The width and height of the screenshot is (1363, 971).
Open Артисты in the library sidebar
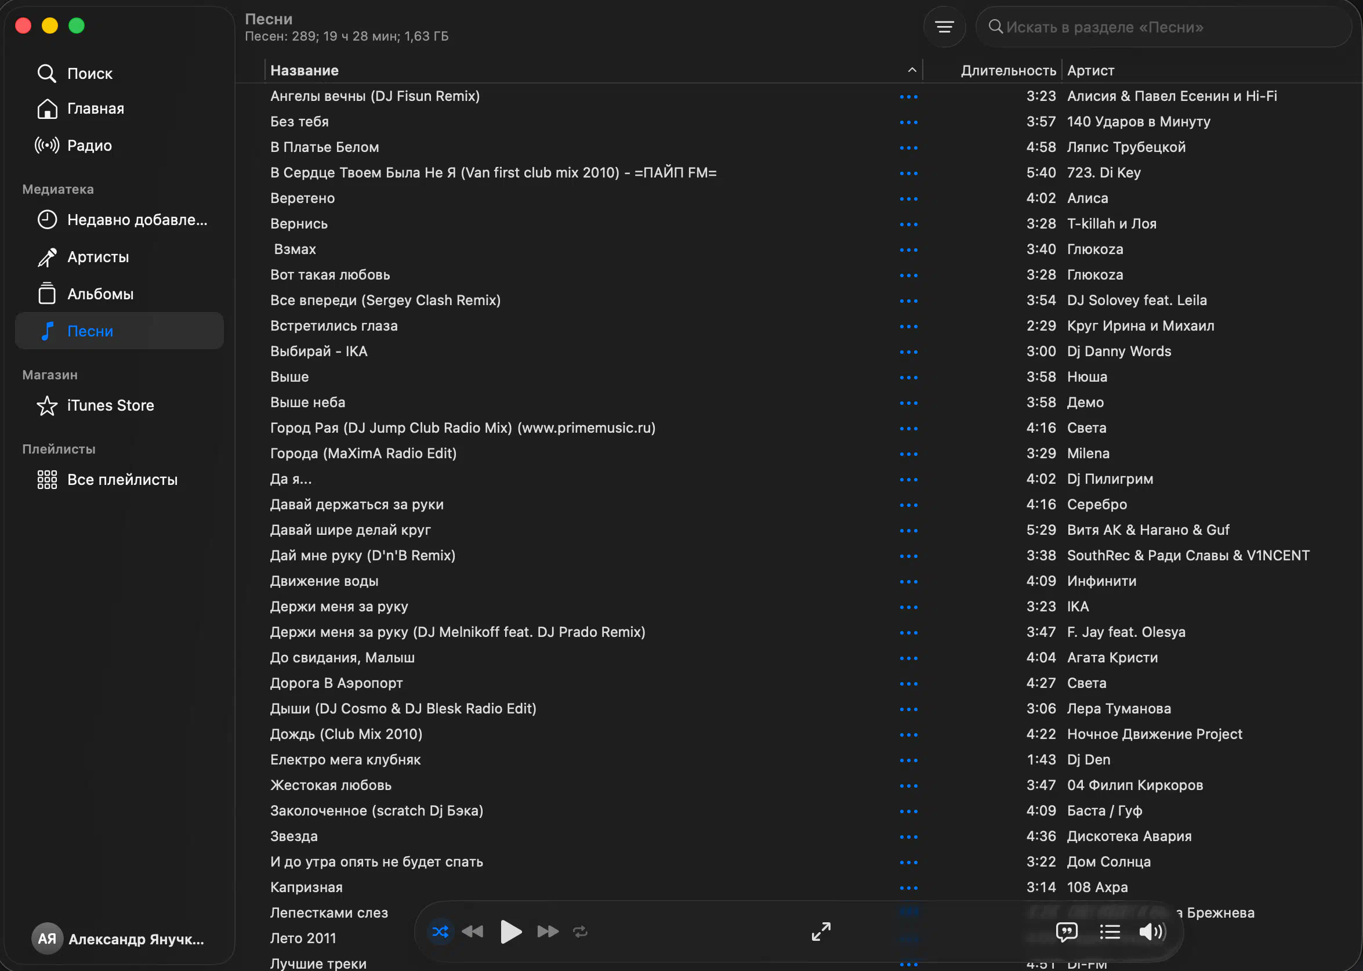(97, 257)
